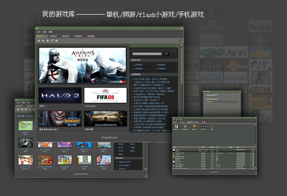The image size is (287, 196).
Task: Click the main window's vertical scrollbar thumb
Action: 181,66
